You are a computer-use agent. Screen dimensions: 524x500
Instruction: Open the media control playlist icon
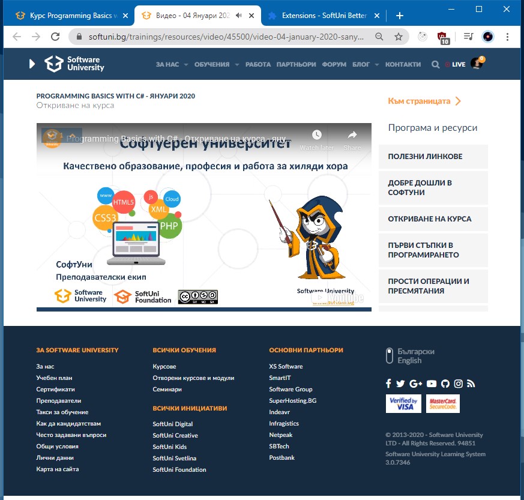(469, 37)
